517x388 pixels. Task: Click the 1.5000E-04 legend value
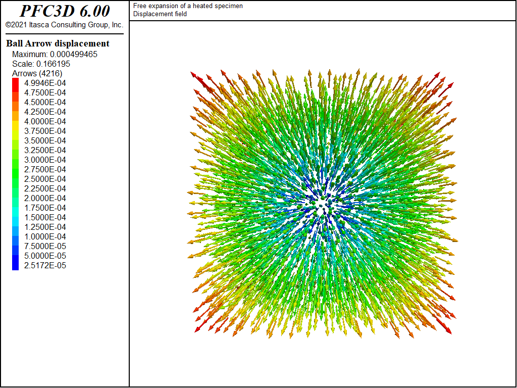(x=45, y=217)
